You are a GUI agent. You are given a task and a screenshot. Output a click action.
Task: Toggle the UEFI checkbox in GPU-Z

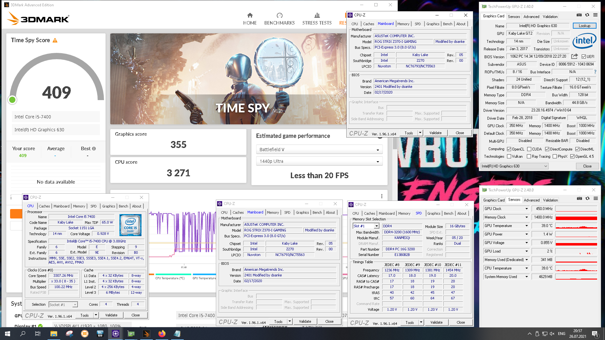[584, 57]
